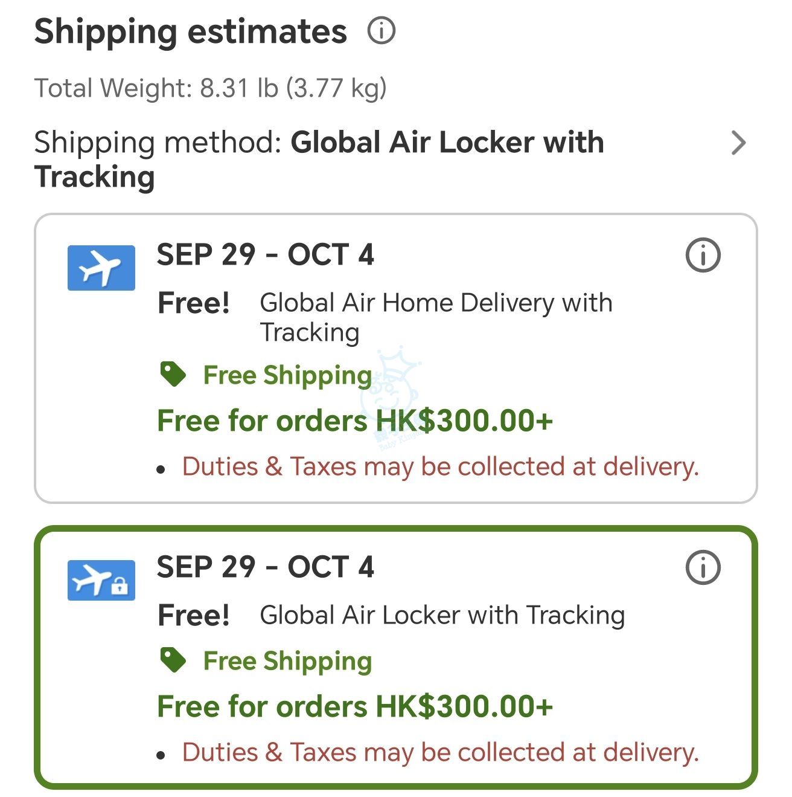The height and width of the screenshot is (797, 792).
Task: Open info icon on Air Locker card
Action: pos(703,567)
